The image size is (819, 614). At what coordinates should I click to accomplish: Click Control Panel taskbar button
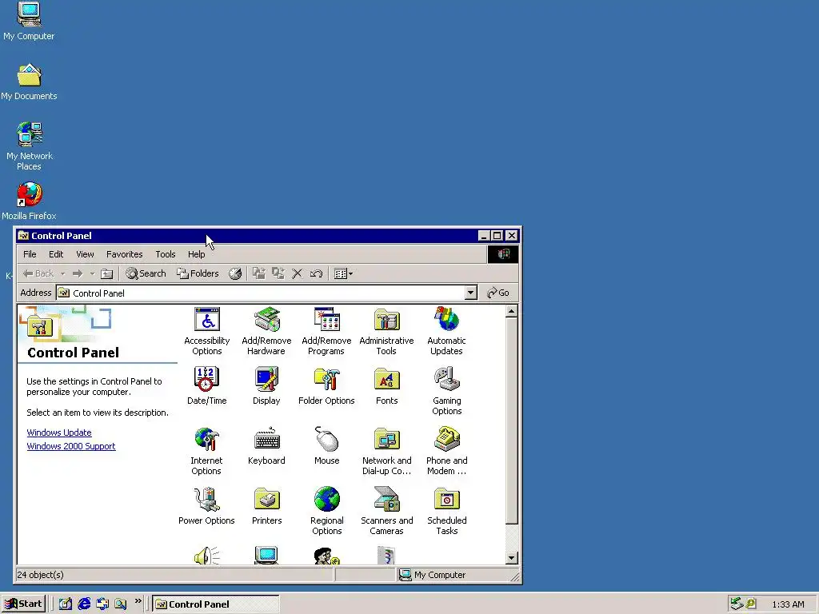[x=216, y=604]
